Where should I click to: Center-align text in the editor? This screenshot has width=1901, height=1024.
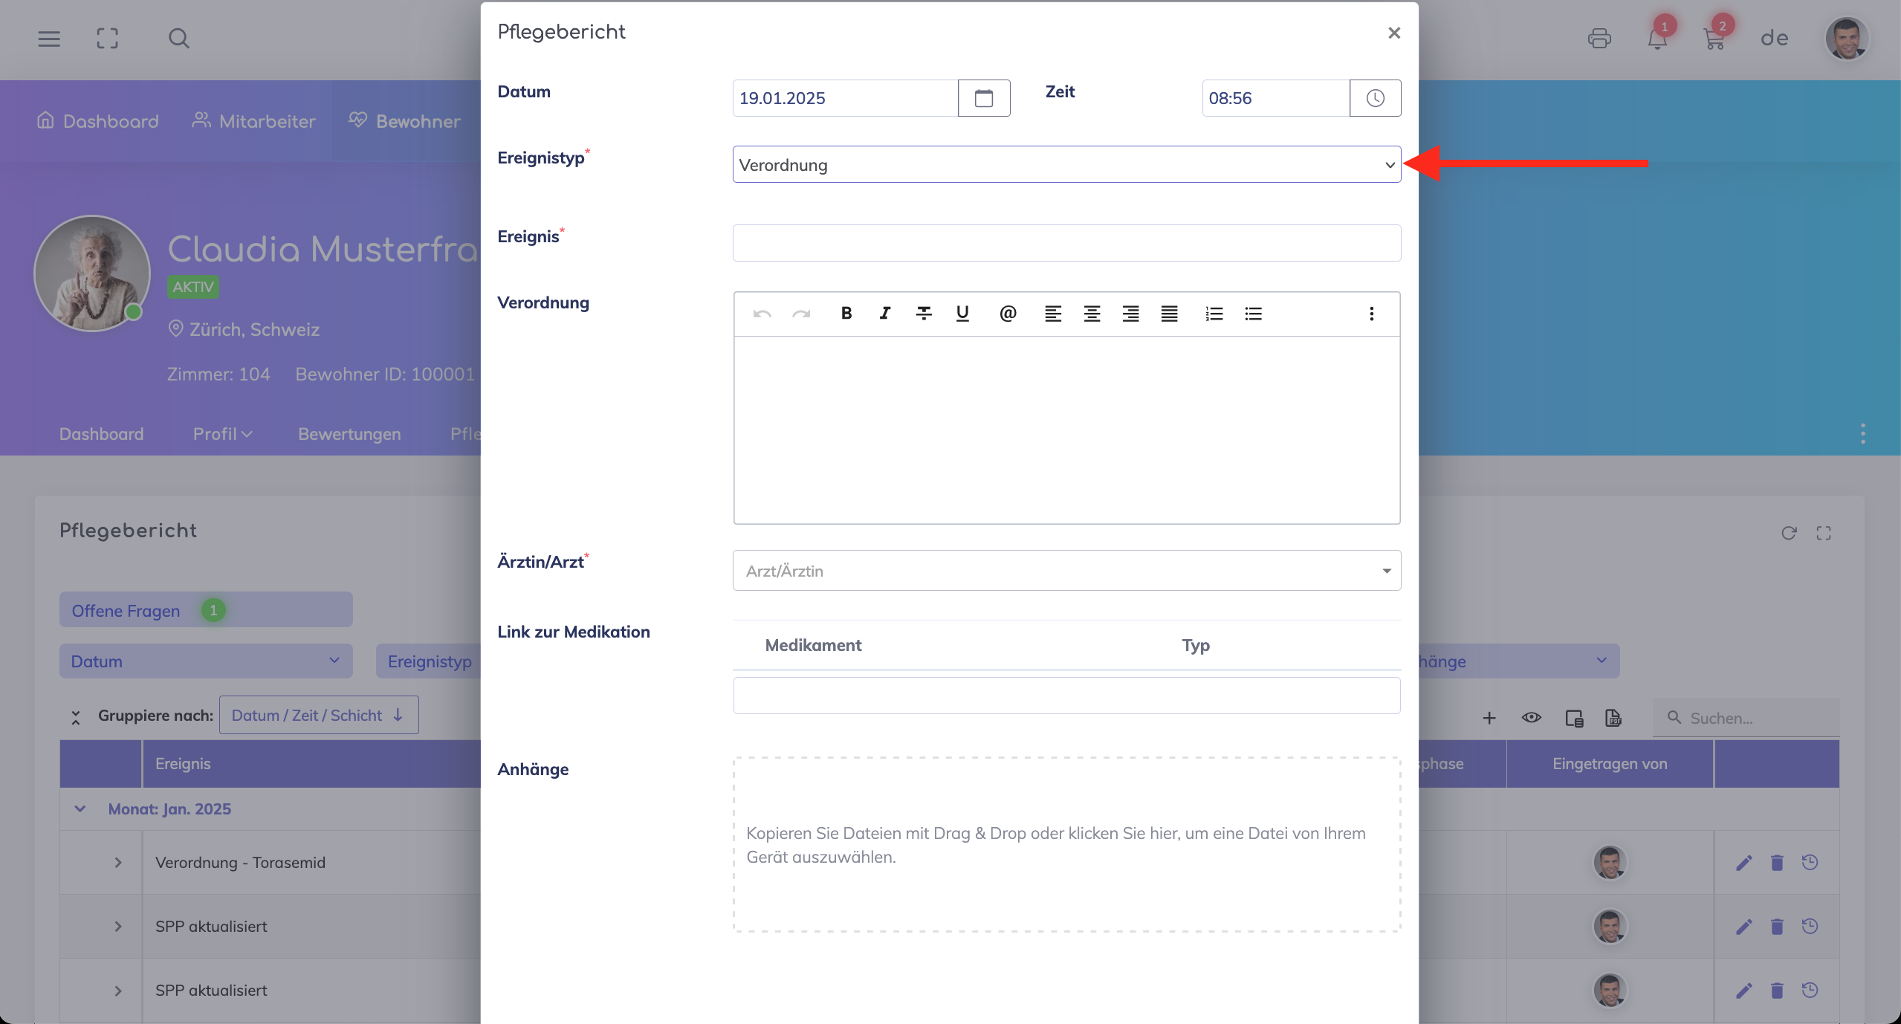tap(1092, 314)
